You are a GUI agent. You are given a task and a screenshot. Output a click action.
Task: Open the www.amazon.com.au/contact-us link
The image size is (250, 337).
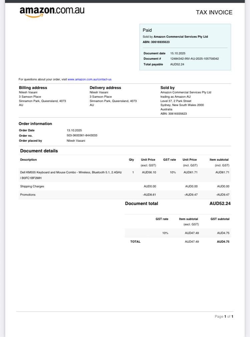coord(89,79)
